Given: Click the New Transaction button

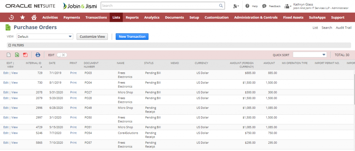Looking at the screenshot, I should point(132,36).
